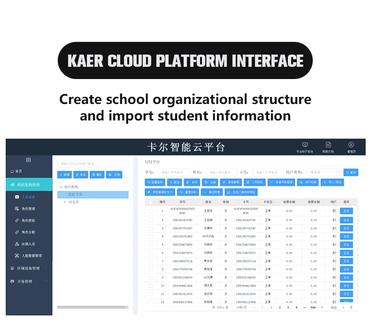Click the 导入/导出 import export button
The width and height of the screenshot is (371, 335).
click(332, 182)
